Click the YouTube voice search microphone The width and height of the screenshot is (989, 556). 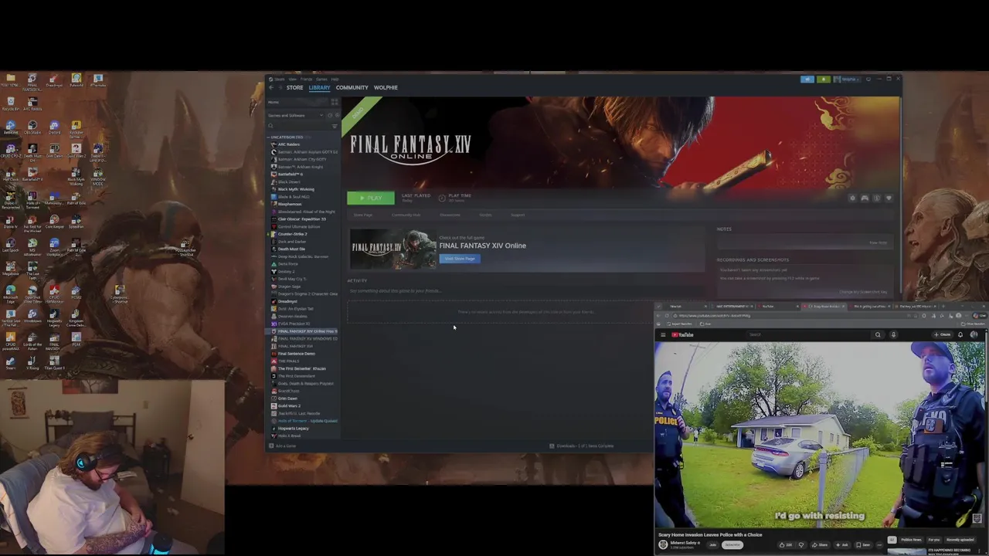click(893, 334)
